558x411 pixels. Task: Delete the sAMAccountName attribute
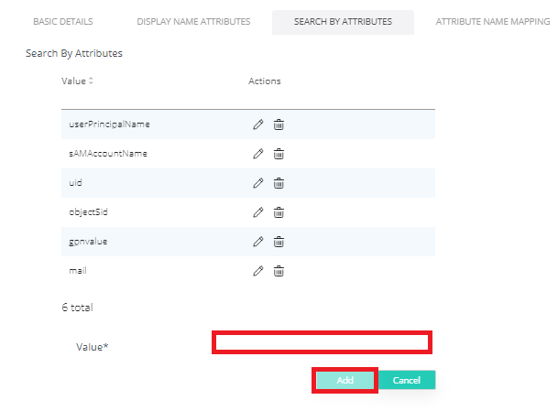tap(279, 154)
